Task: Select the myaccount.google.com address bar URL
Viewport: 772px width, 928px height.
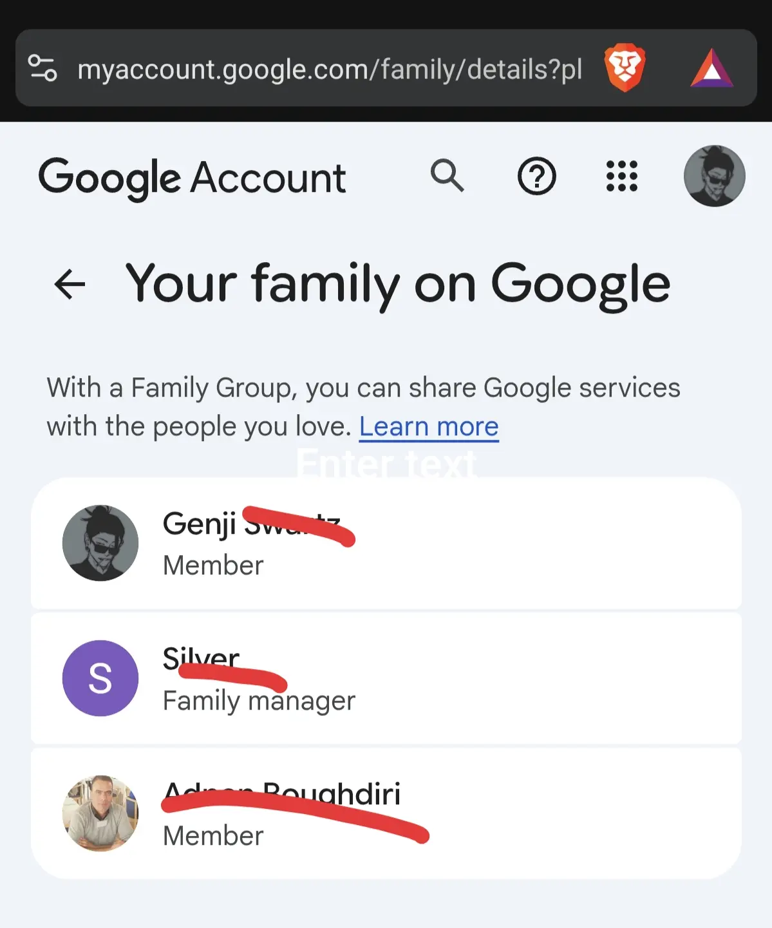Action: (x=330, y=69)
